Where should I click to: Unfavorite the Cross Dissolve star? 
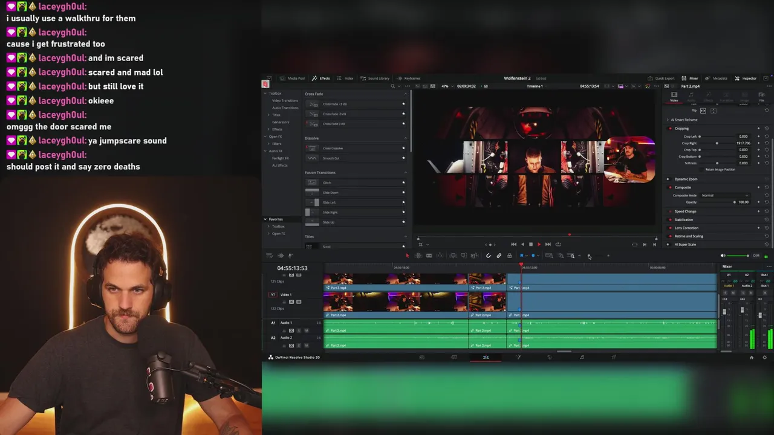pos(403,148)
